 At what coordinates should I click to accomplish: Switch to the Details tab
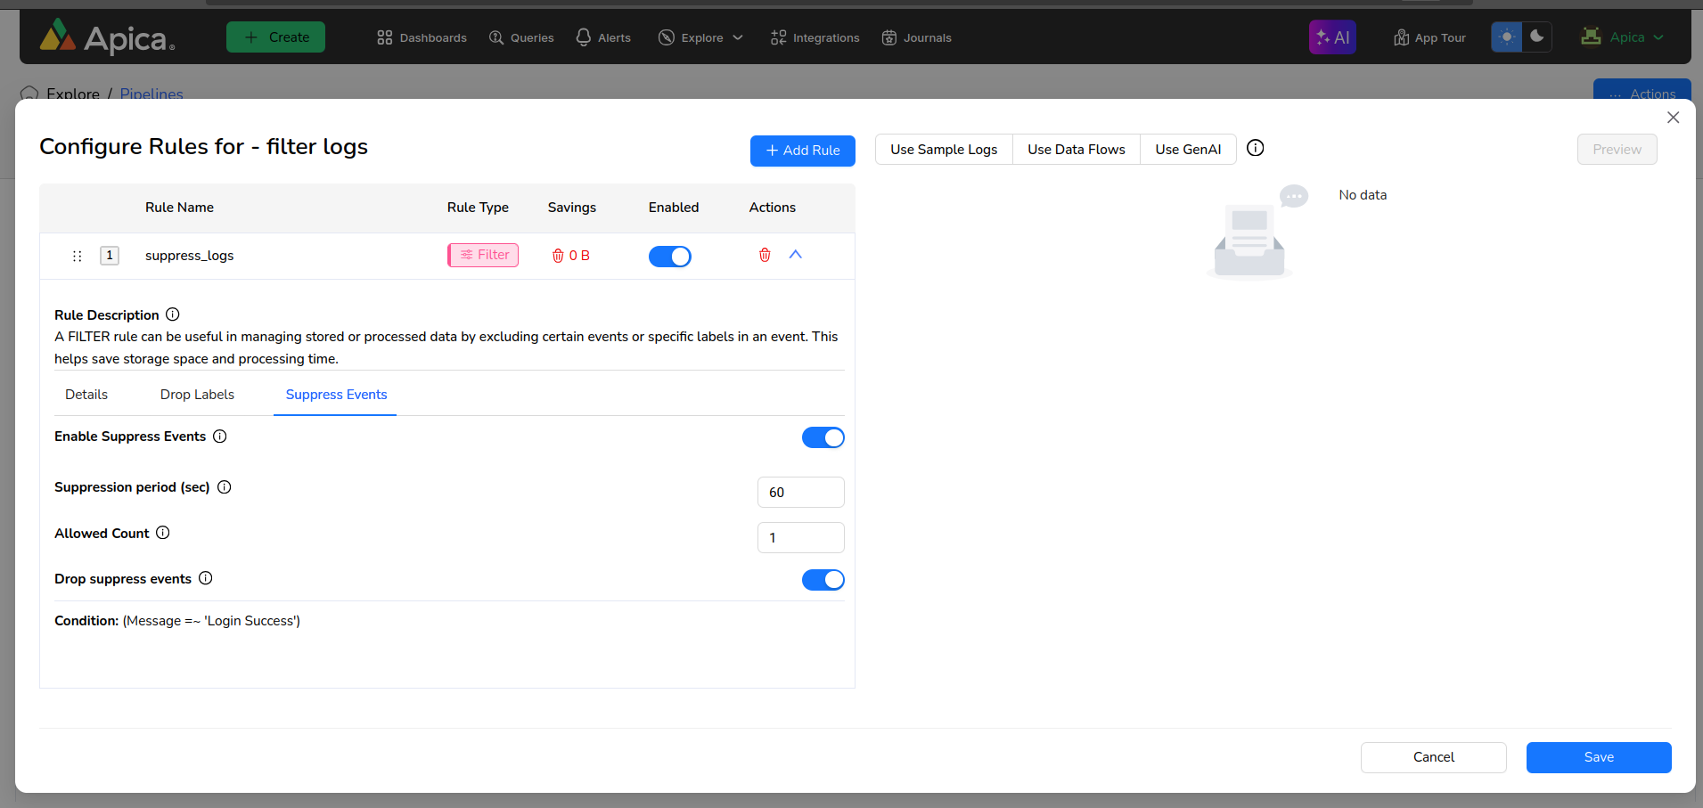click(86, 395)
